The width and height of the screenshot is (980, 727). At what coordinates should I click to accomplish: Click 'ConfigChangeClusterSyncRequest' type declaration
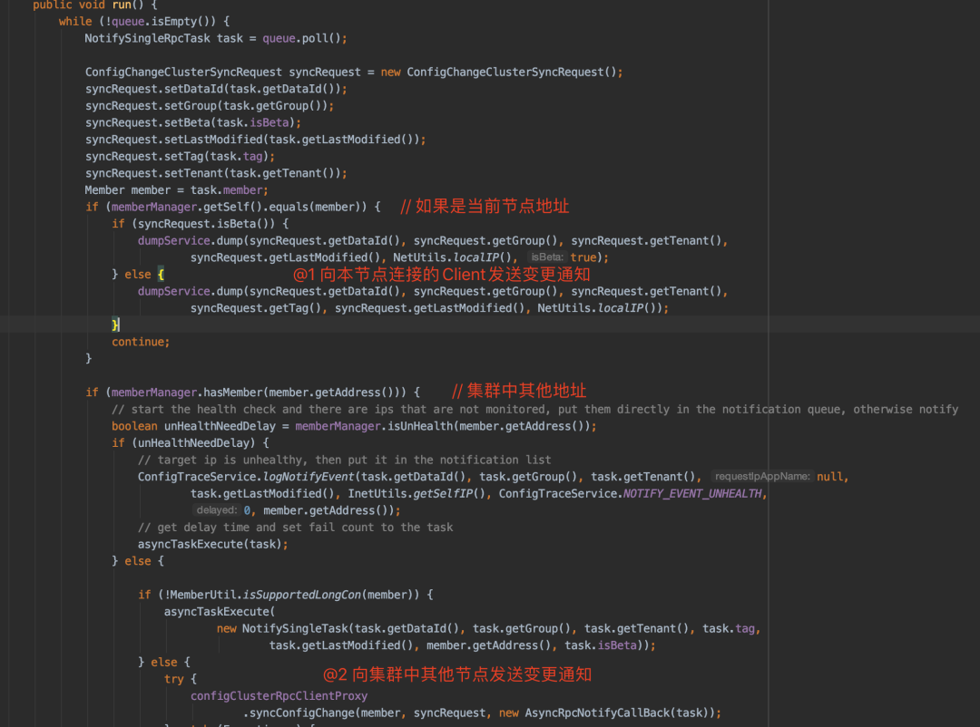click(183, 72)
